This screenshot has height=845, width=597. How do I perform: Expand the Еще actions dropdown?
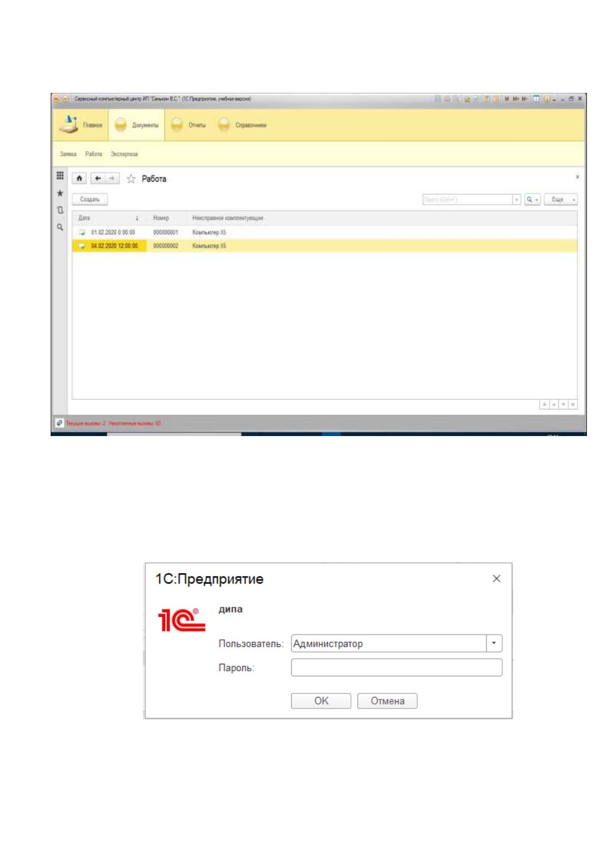(561, 200)
